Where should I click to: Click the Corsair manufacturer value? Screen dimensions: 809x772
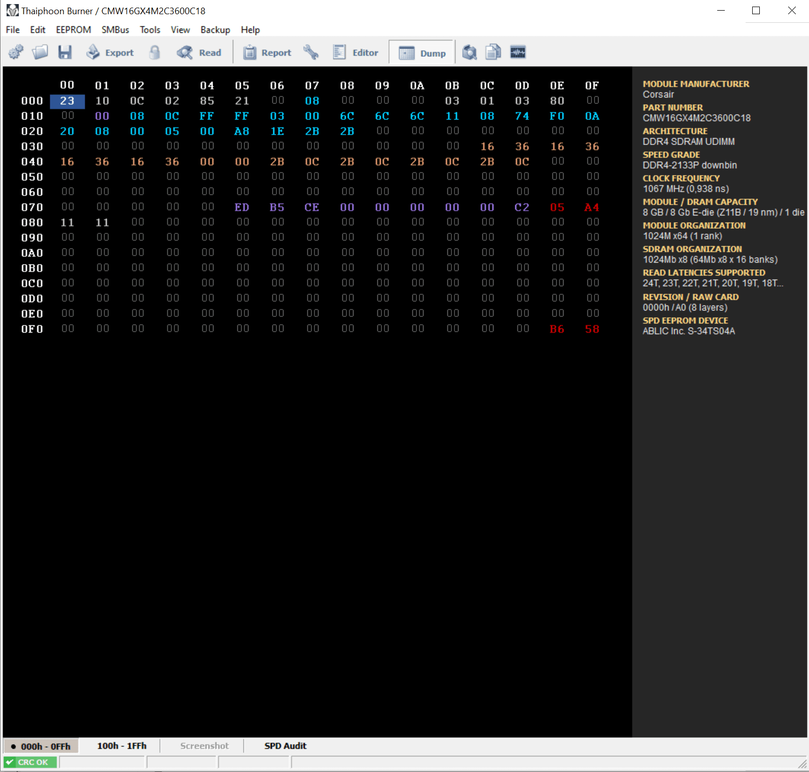coord(658,94)
